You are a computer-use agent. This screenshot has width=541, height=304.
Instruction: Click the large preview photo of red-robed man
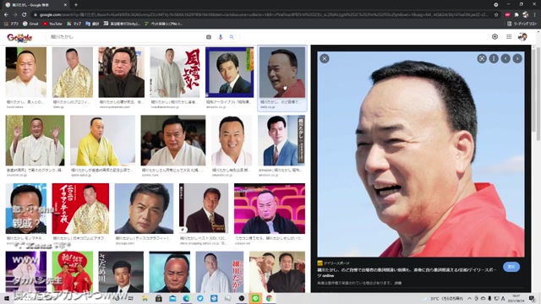click(421, 154)
